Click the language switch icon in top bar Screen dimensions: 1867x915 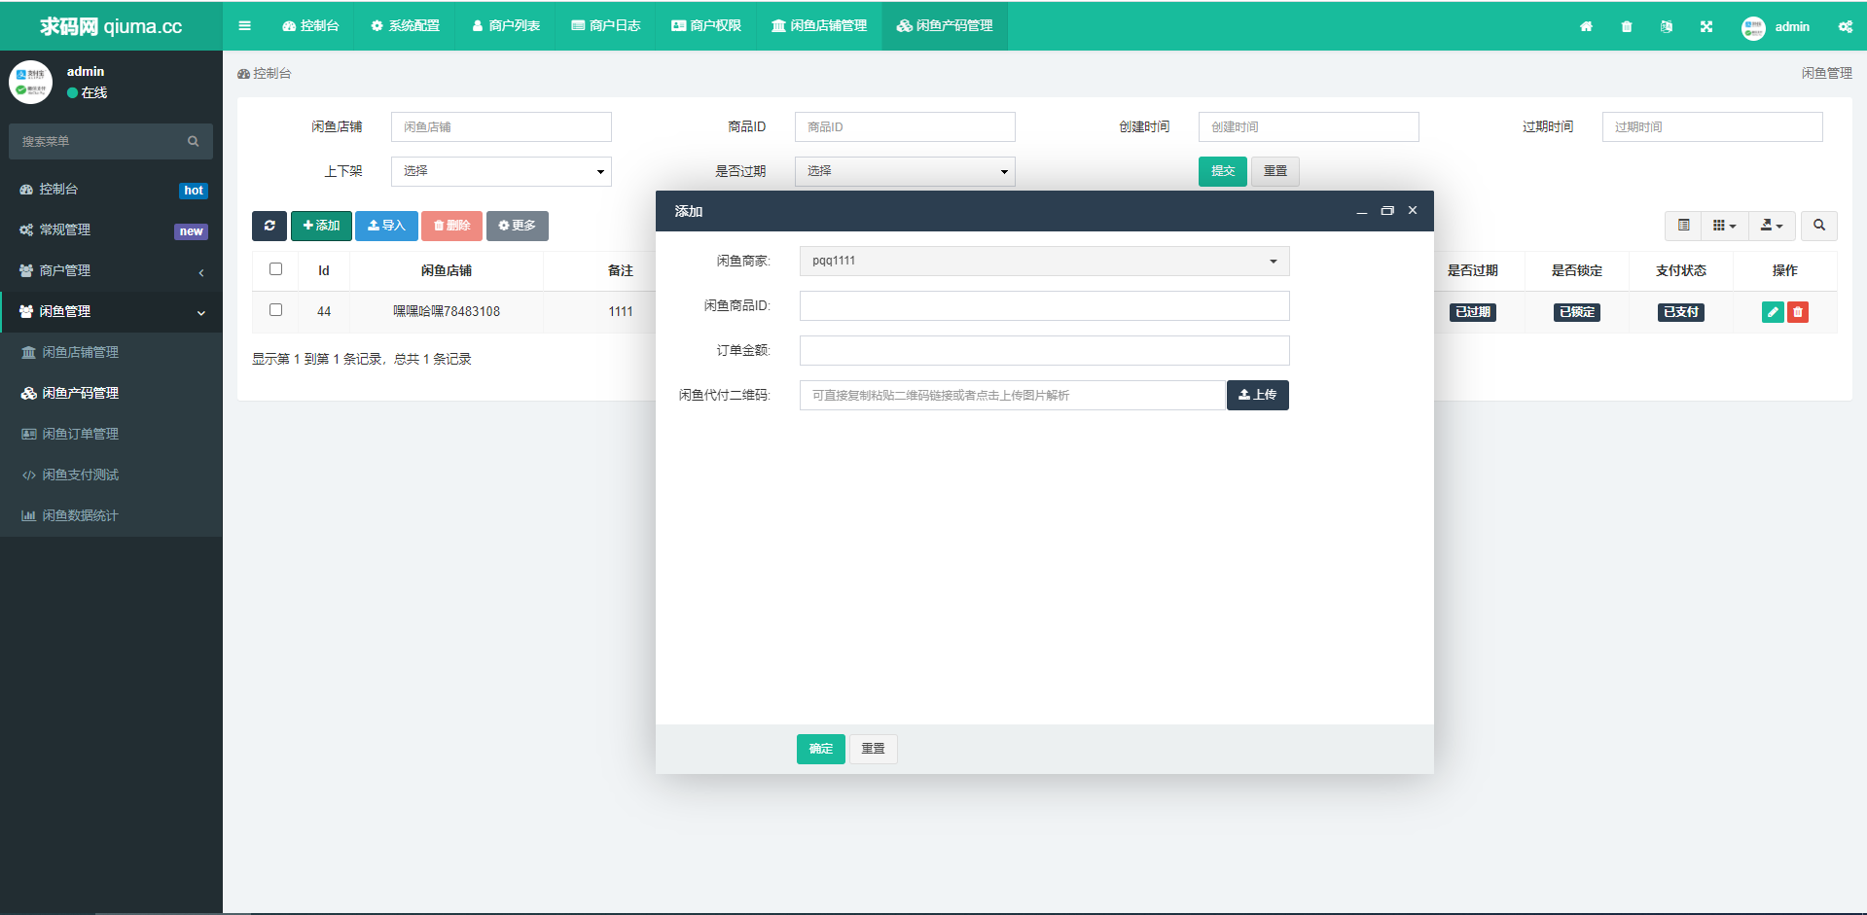[1667, 26]
